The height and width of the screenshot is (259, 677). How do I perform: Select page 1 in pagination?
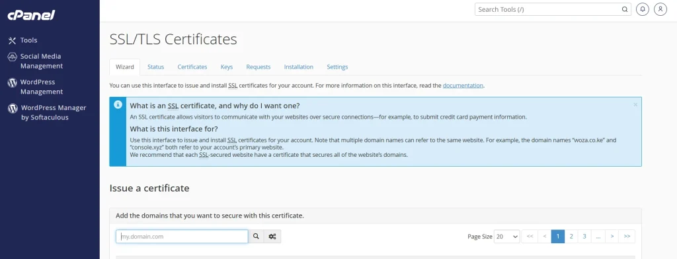[558, 236]
